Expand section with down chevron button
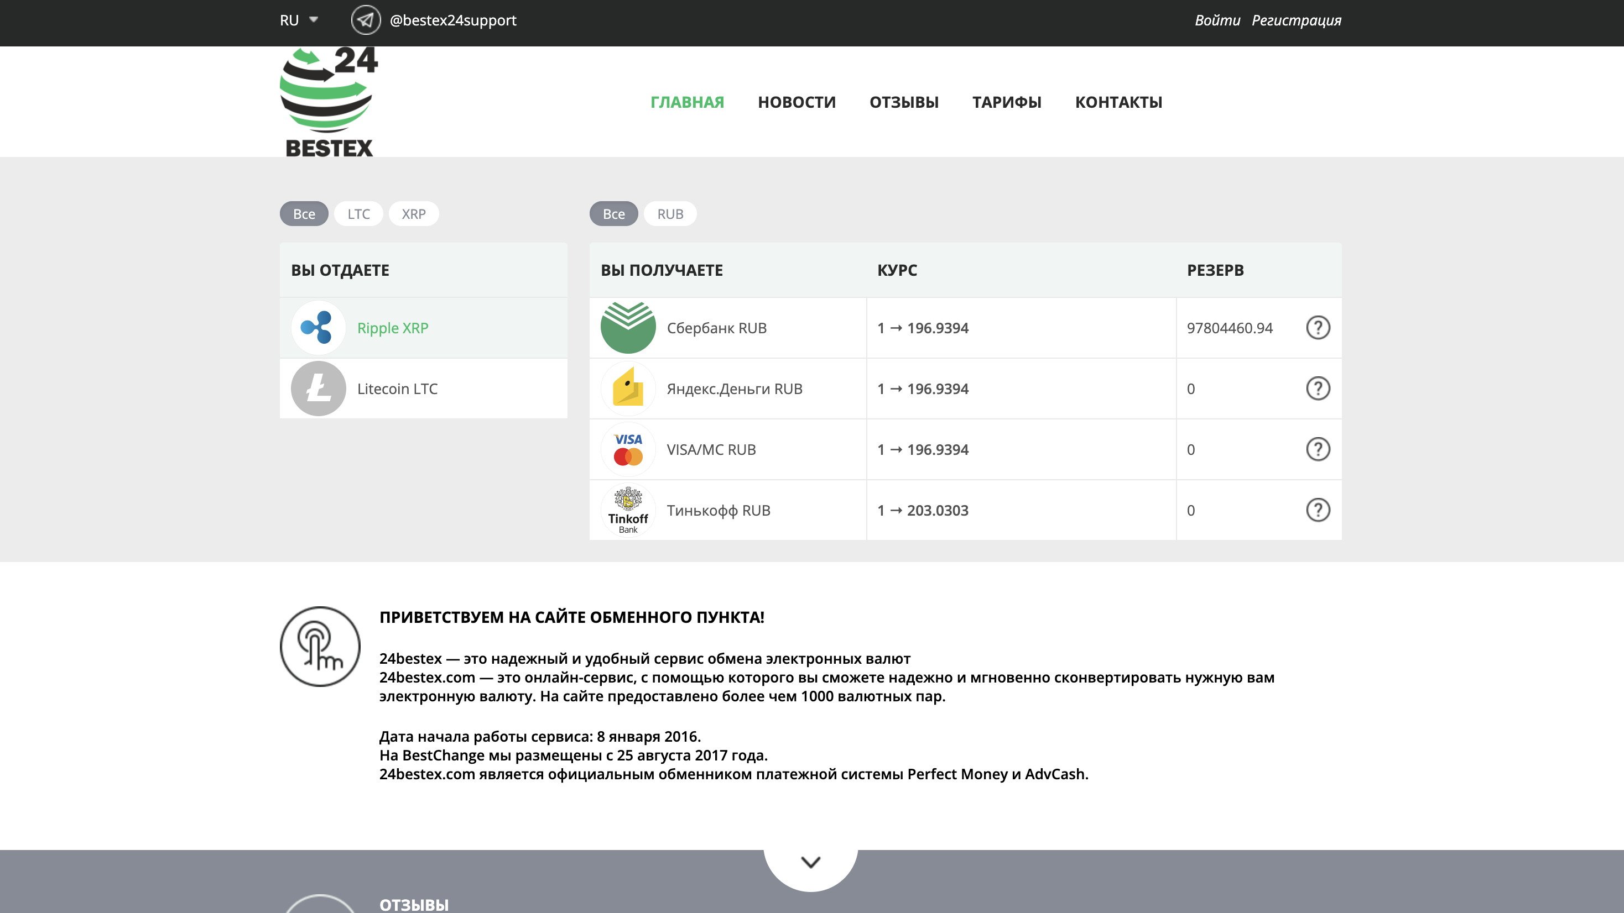 (x=811, y=862)
